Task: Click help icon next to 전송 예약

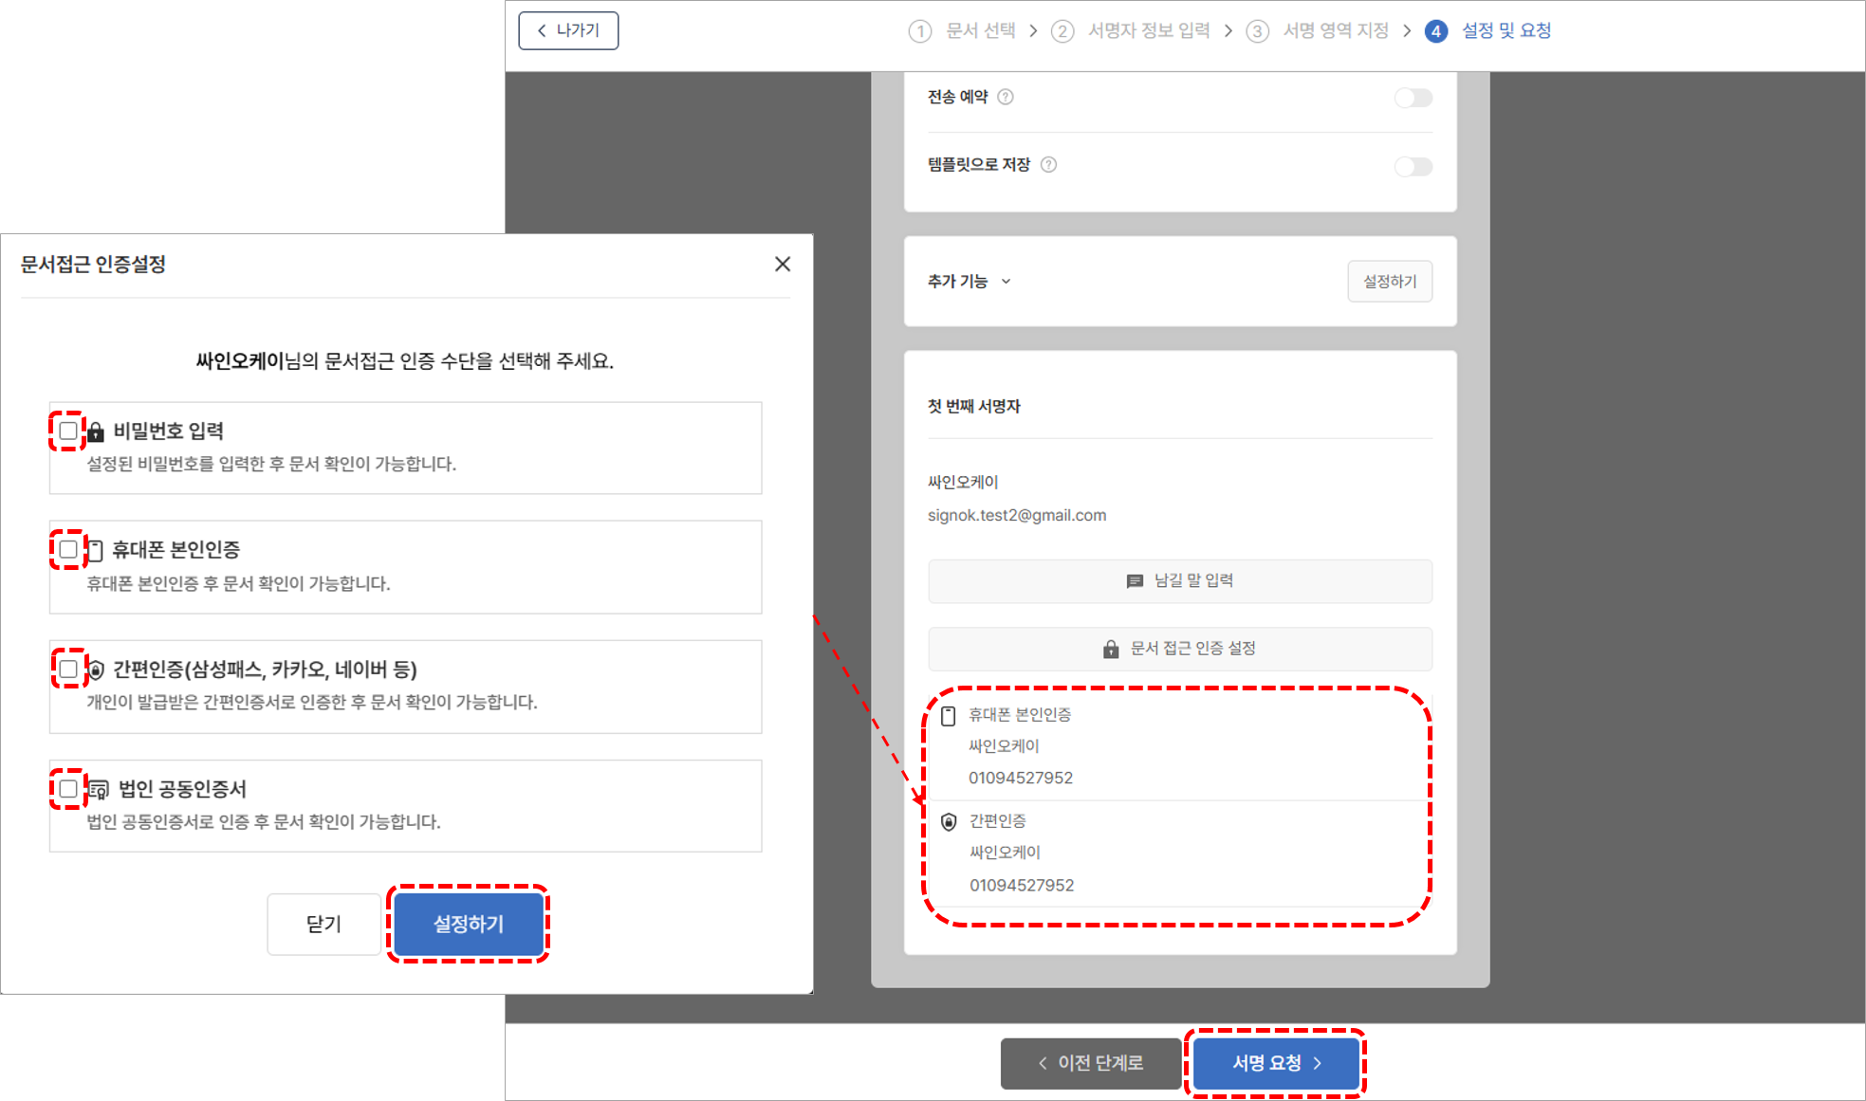Action: [x=1006, y=97]
